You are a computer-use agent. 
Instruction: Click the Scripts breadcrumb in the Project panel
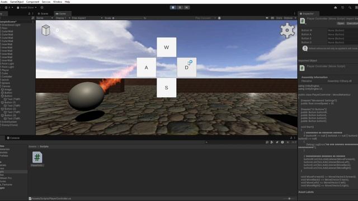click(44, 146)
